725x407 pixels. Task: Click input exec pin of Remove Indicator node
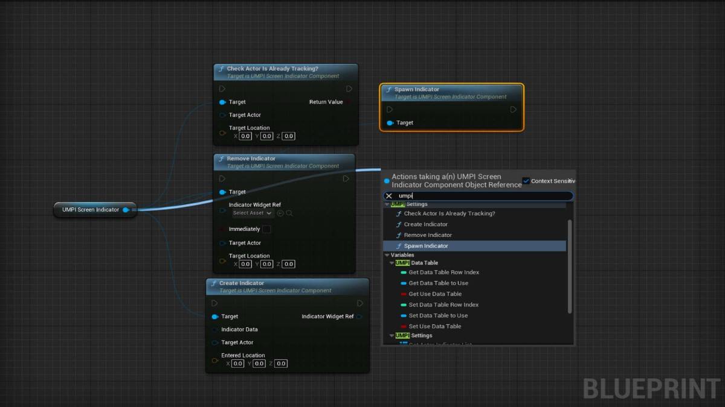point(222,178)
